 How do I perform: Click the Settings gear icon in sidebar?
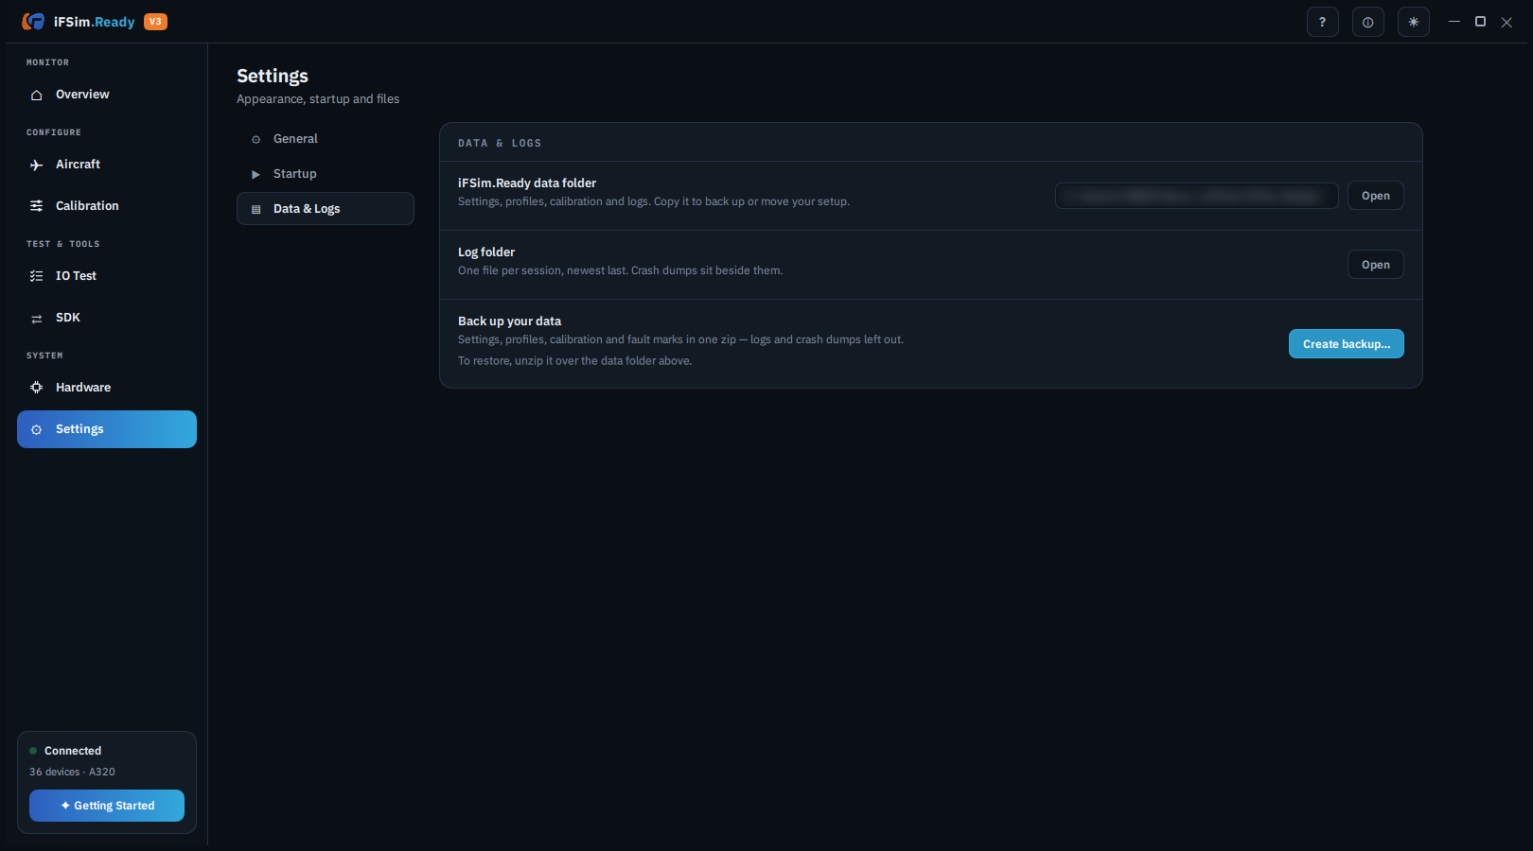37,429
